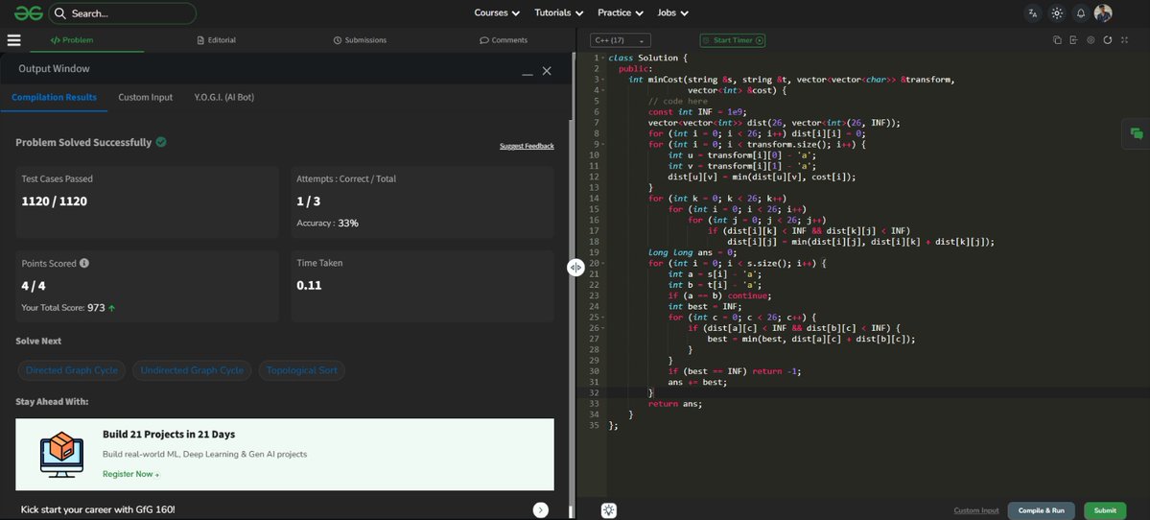1150x520 pixels.
Task: Open Undirected Graph Cycle problem
Action: (x=192, y=370)
